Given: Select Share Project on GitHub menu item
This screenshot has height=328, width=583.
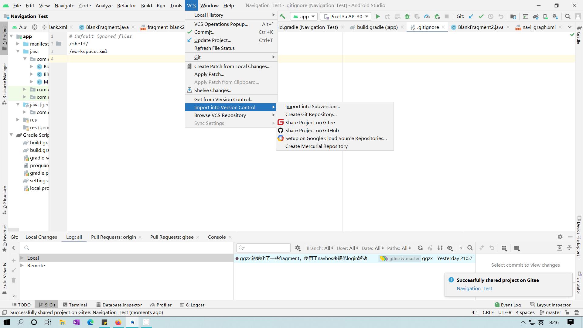Looking at the screenshot, I should tap(312, 130).
